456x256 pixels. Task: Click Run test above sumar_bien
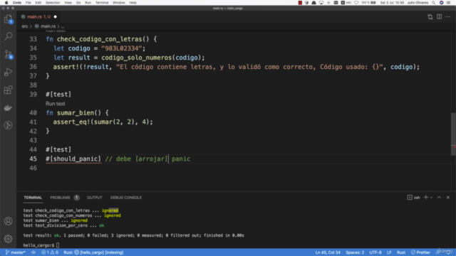click(56, 104)
